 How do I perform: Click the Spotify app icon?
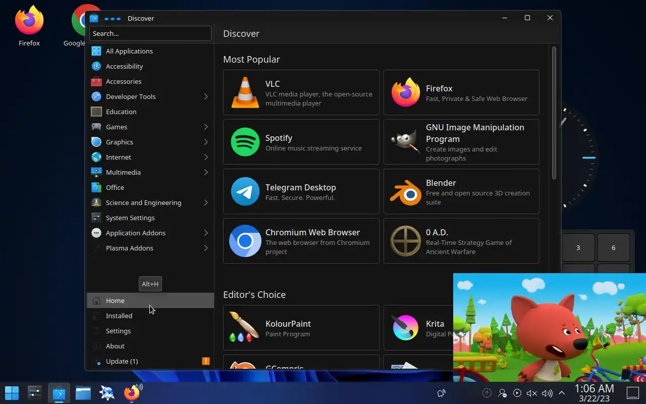click(x=245, y=142)
